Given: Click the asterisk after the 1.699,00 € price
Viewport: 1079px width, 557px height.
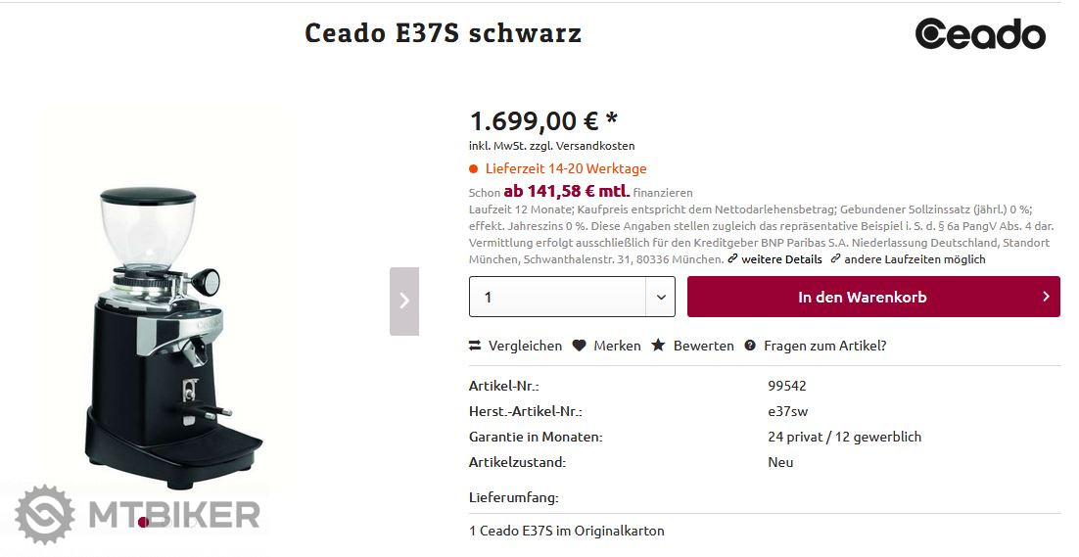Looking at the screenshot, I should [612, 119].
